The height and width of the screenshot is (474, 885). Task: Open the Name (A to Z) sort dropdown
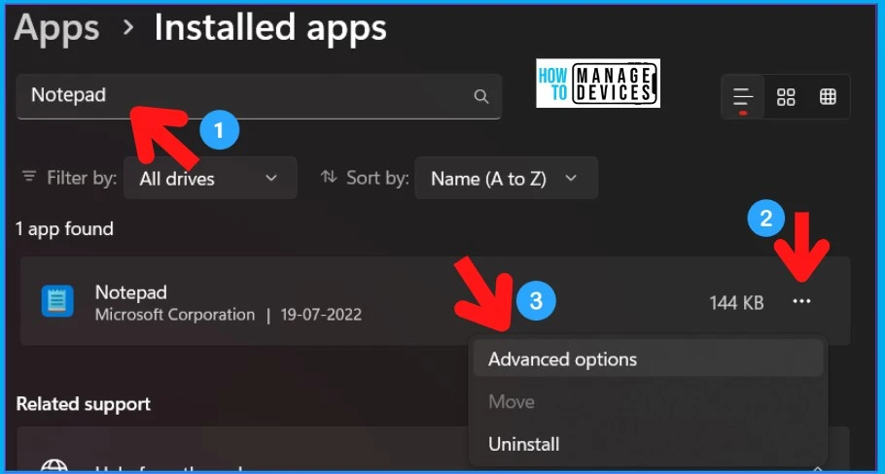[x=506, y=178]
